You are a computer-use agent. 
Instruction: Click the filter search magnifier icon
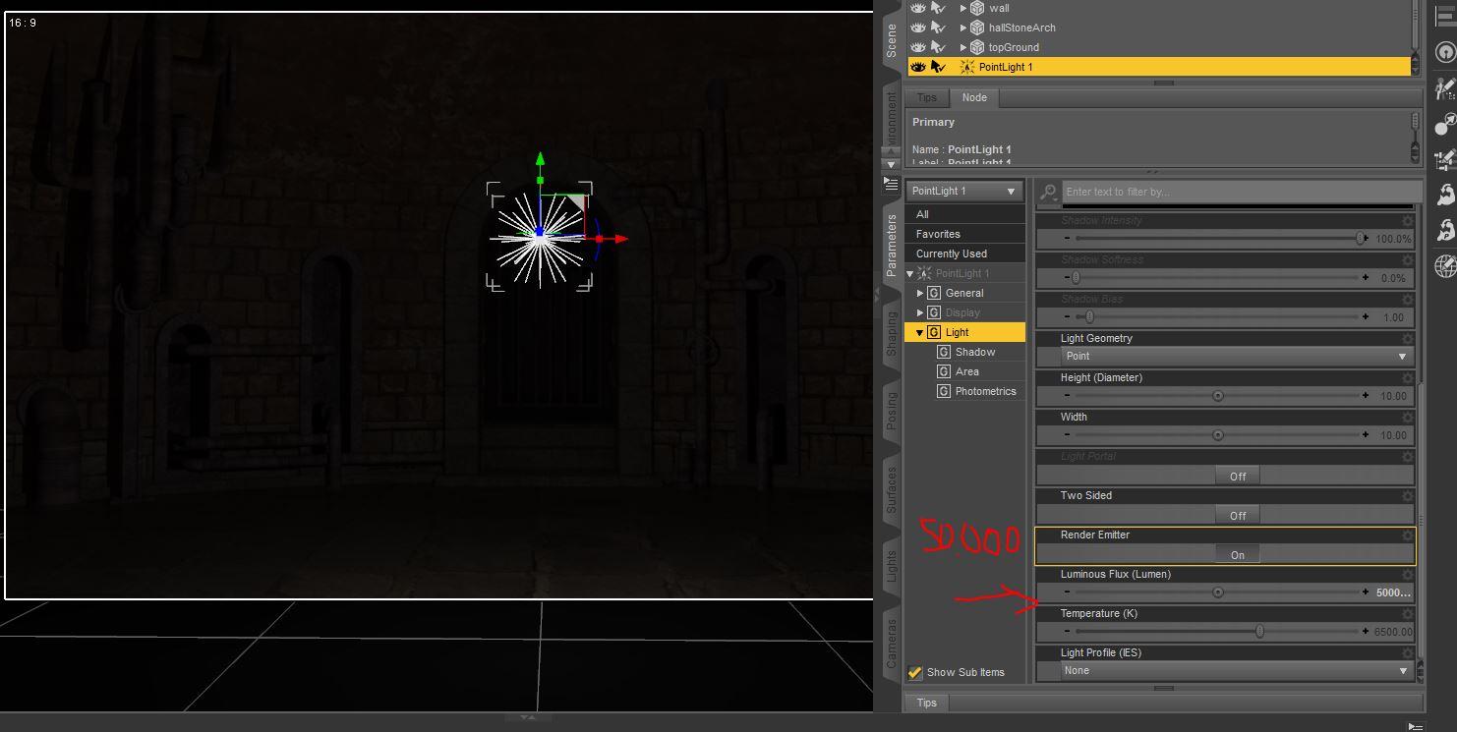click(1050, 192)
